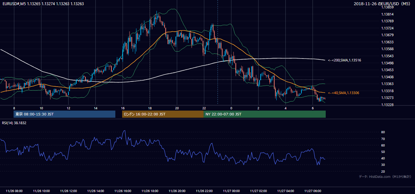Click hour label 18 under price chart

[150, 108]
